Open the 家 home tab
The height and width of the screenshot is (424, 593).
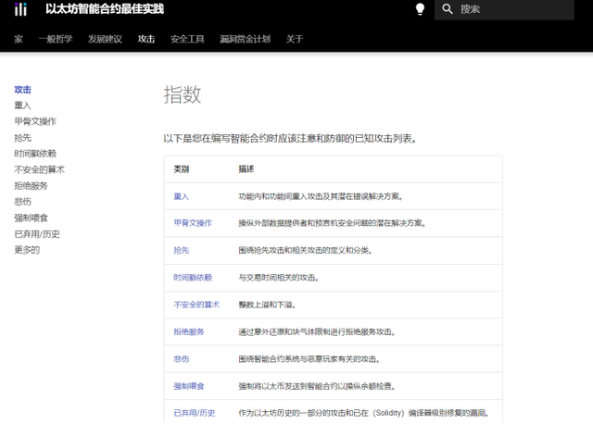(19, 39)
